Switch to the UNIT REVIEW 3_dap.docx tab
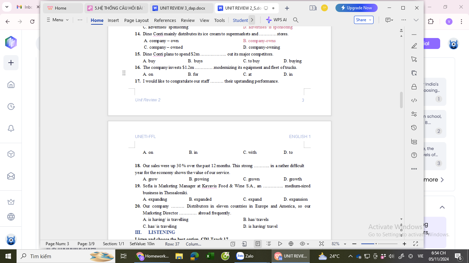 [181, 8]
